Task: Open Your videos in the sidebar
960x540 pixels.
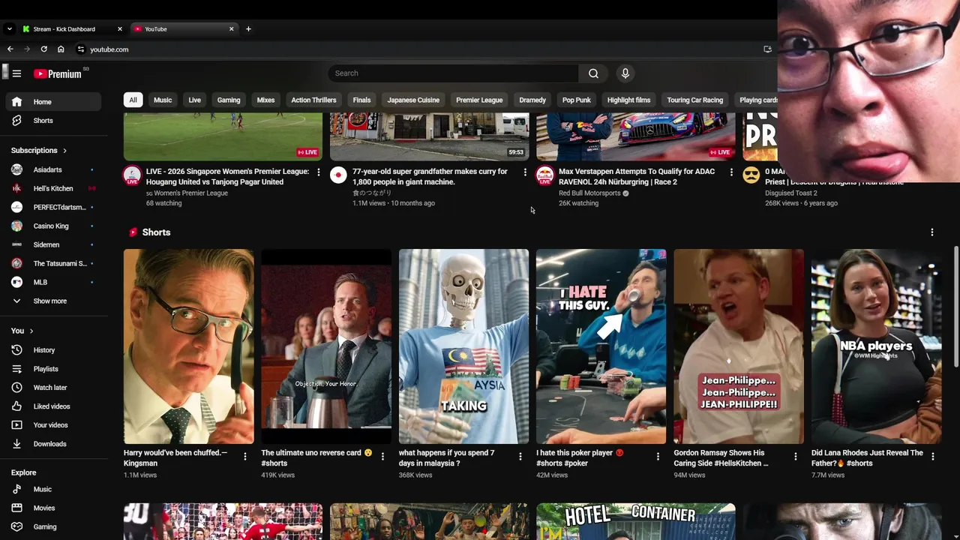Action: click(x=53, y=425)
